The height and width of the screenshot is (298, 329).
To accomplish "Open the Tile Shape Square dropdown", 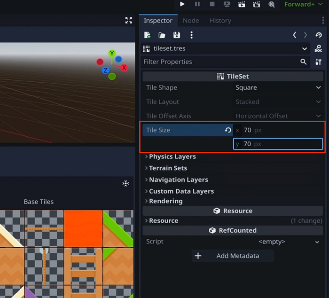I will click(278, 87).
